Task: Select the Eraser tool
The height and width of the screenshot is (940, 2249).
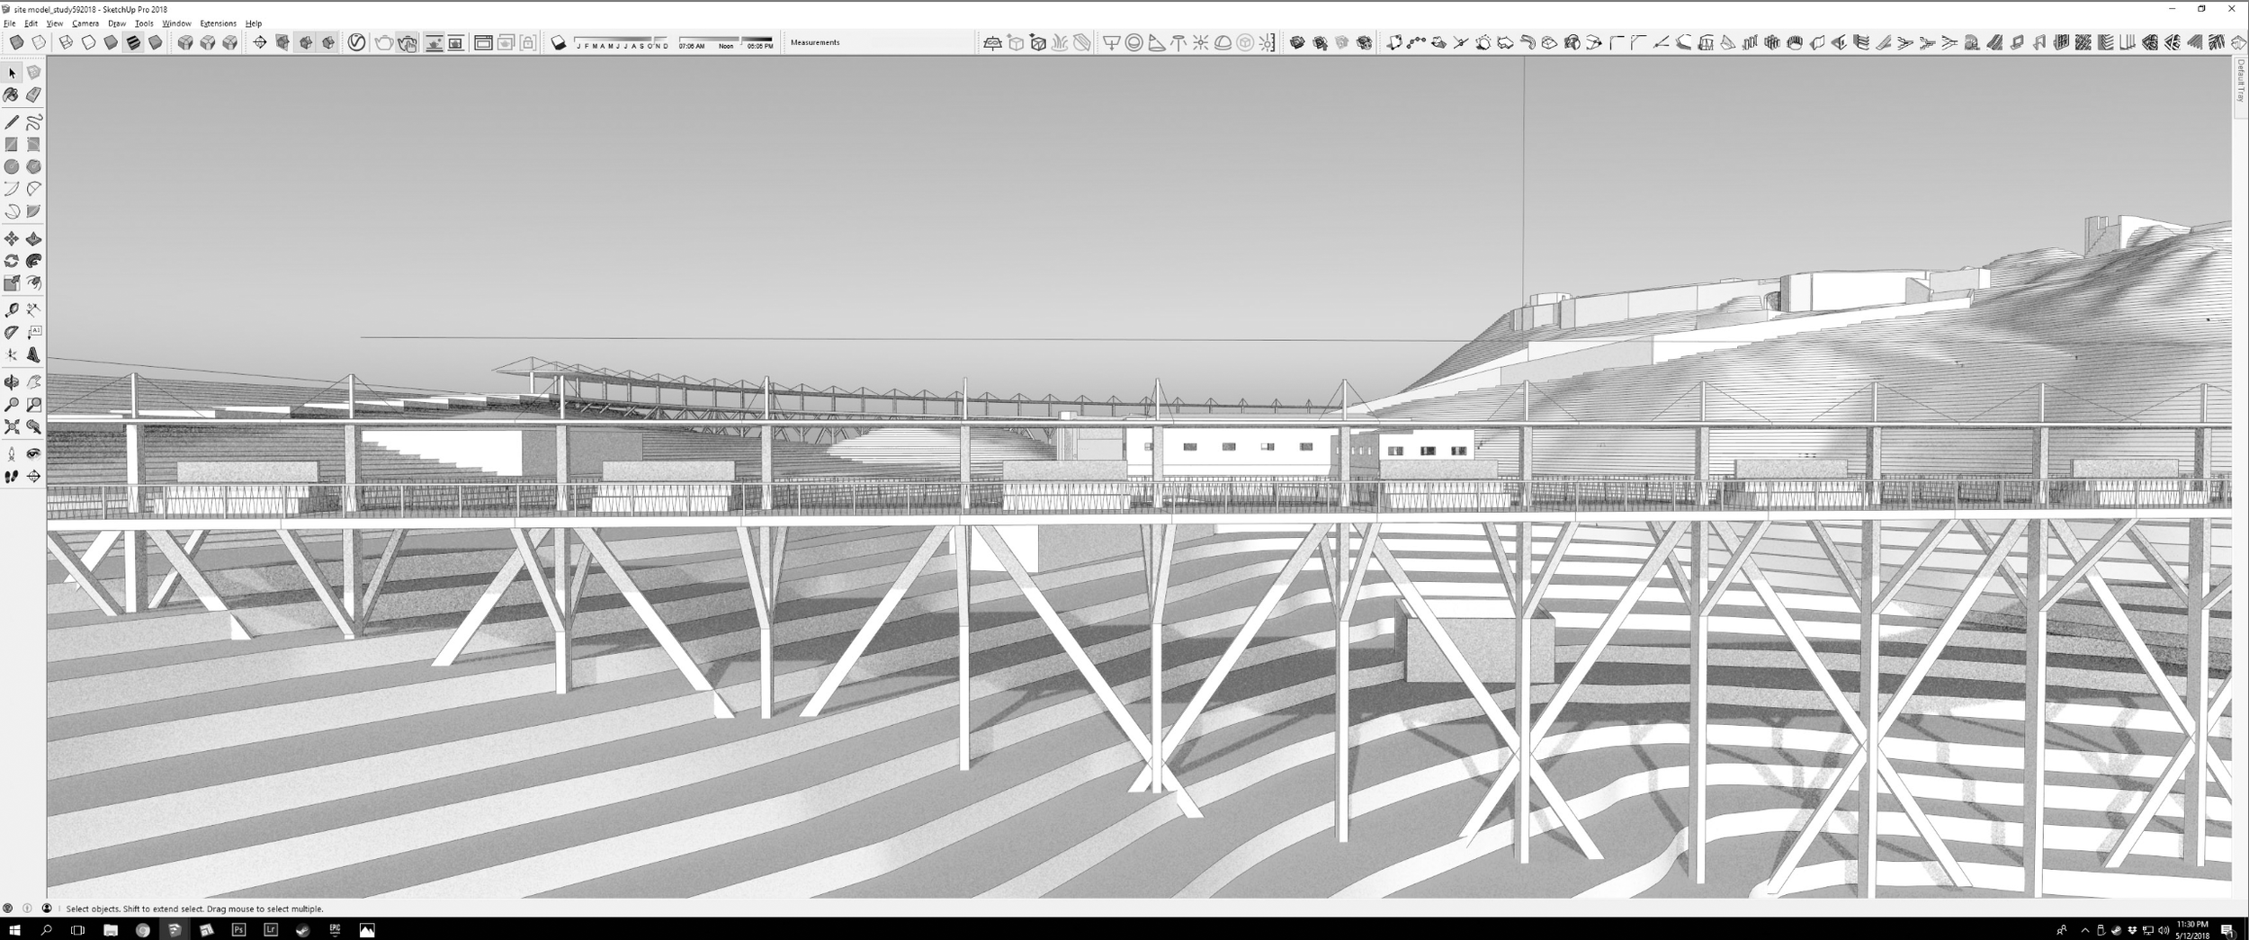Action: click(x=33, y=94)
